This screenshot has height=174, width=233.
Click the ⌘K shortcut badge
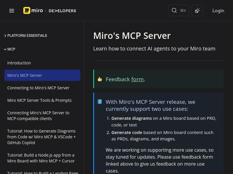183,10
